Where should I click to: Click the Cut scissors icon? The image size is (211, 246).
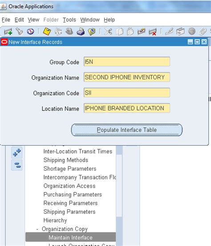[108, 31]
